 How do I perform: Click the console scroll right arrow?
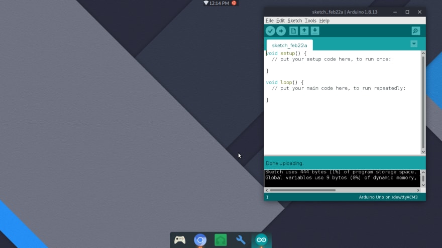tap(418, 190)
